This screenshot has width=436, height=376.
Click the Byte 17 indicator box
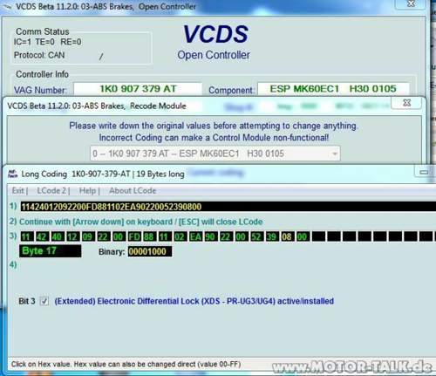[51, 251]
